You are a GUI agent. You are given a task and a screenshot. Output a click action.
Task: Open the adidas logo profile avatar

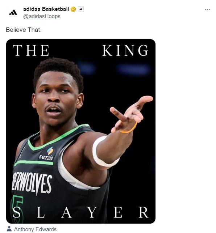point(13,12)
